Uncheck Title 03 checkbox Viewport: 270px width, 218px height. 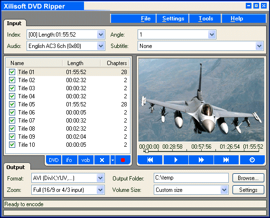pos(12,88)
